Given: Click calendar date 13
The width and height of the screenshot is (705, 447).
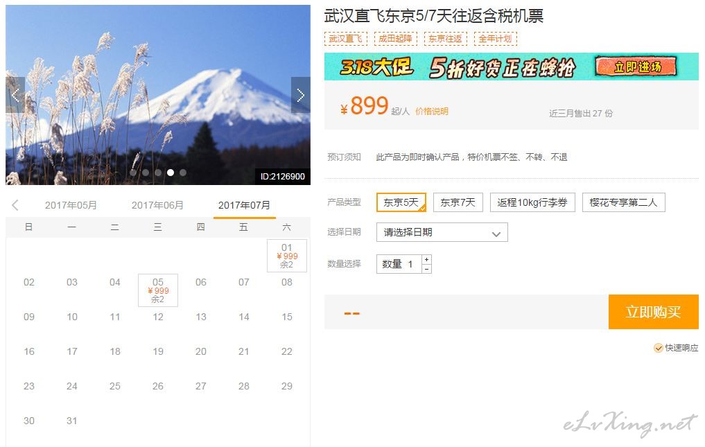Looking at the screenshot, I should click(x=201, y=317).
